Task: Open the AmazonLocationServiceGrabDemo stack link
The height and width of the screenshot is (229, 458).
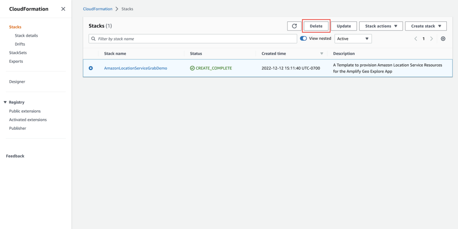Action: pyautogui.click(x=136, y=68)
